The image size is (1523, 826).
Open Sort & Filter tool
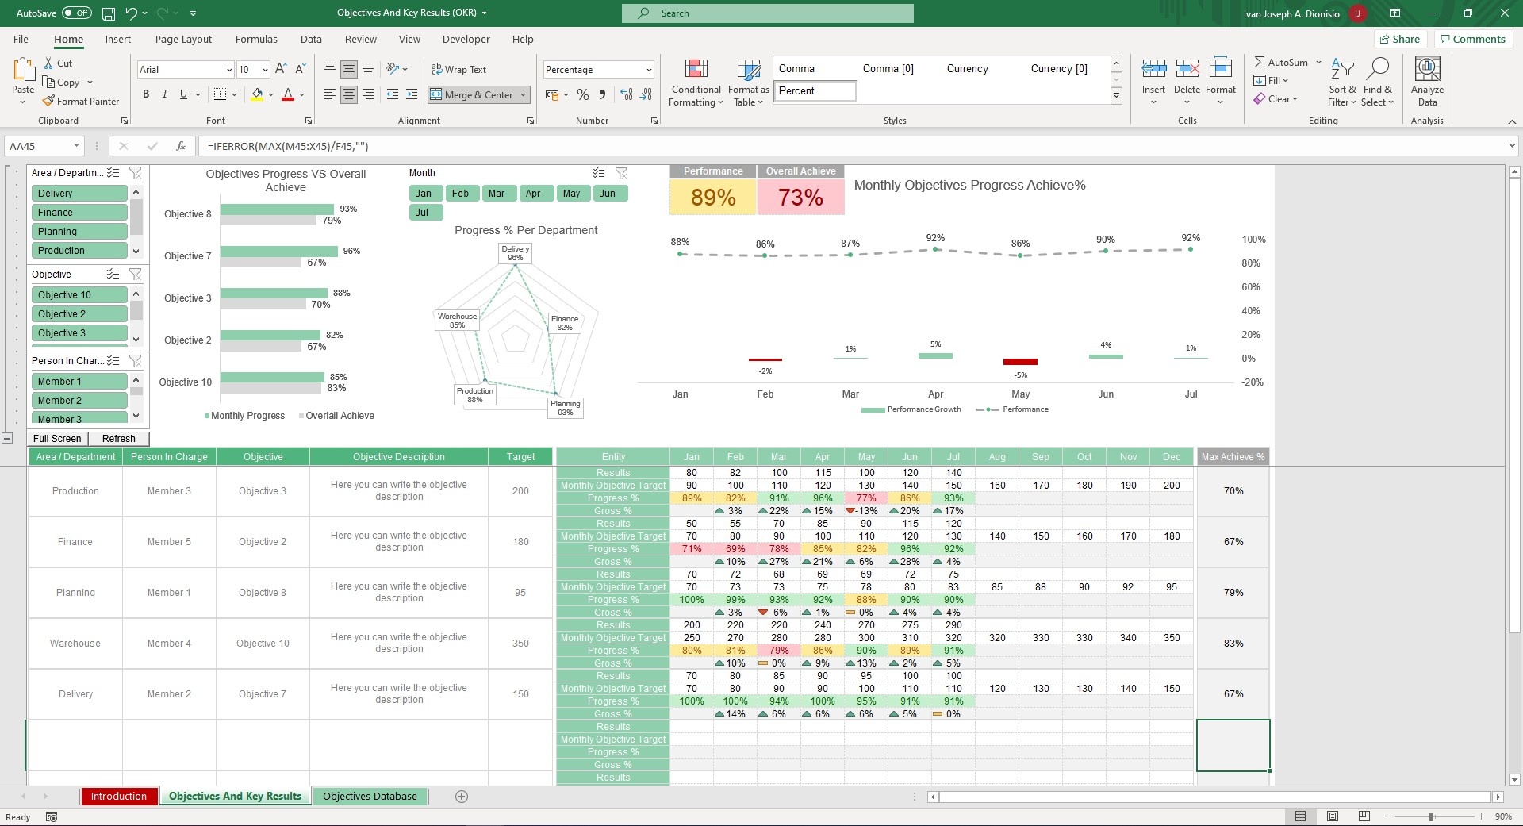(1341, 83)
